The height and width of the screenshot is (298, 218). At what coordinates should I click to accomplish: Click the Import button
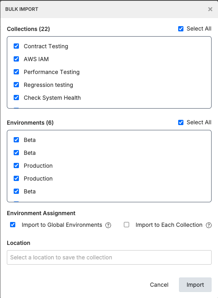tap(195, 285)
